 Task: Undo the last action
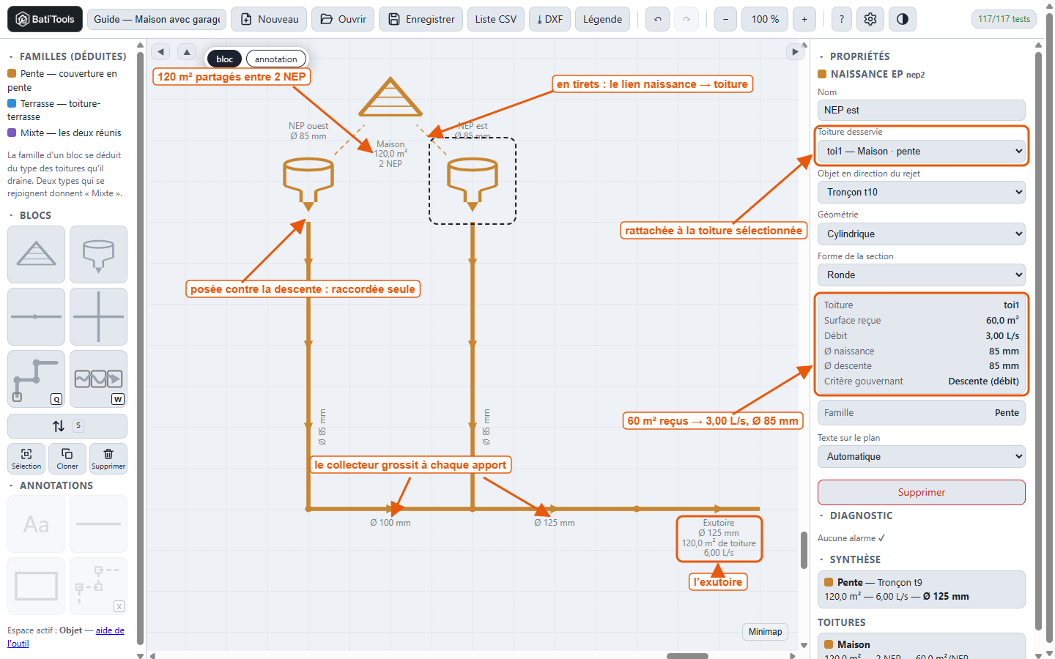658,19
